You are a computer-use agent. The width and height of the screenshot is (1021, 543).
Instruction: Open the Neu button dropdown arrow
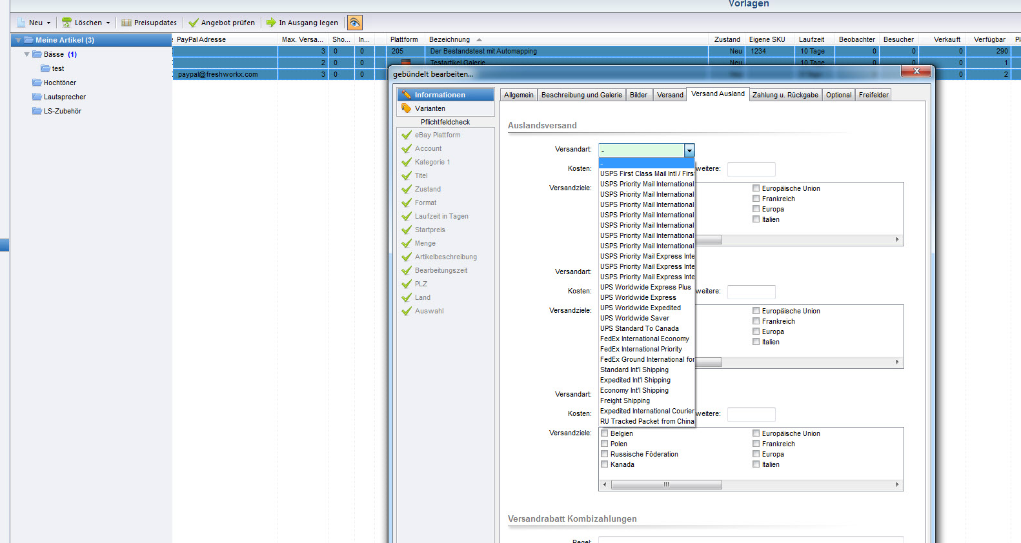48,23
